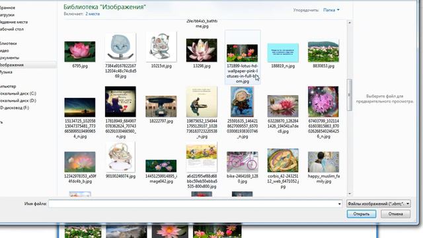Open Рабочий стол in the navigation pane
The width and height of the screenshot is (423, 238).
[12, 29]
